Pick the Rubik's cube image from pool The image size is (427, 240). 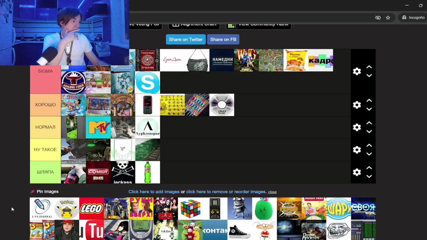190,209
